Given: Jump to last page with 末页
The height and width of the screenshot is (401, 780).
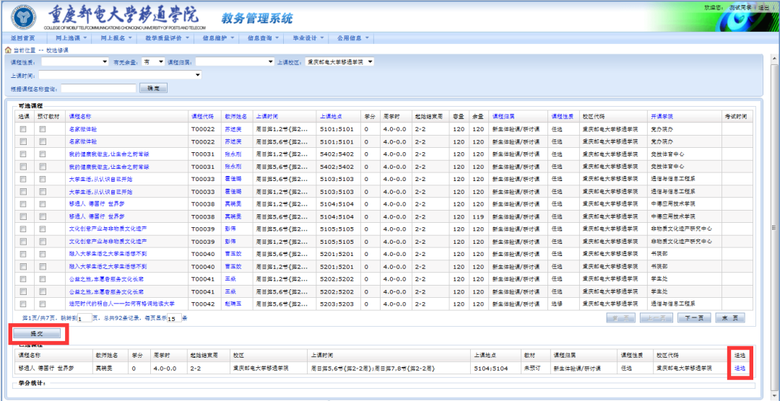Looking at the screenshot, I should coord(729,317).
